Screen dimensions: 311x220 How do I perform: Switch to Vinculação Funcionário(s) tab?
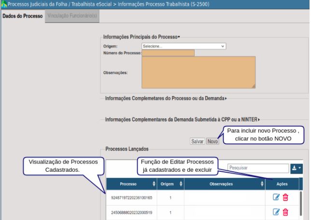pyautogui.click(x=72, y=16)
